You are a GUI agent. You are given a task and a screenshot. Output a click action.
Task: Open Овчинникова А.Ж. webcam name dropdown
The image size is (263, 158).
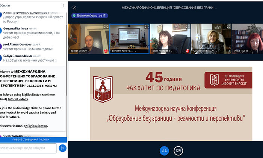tap(205, 51)
